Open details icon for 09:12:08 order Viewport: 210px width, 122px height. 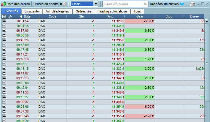coord(4,83)
